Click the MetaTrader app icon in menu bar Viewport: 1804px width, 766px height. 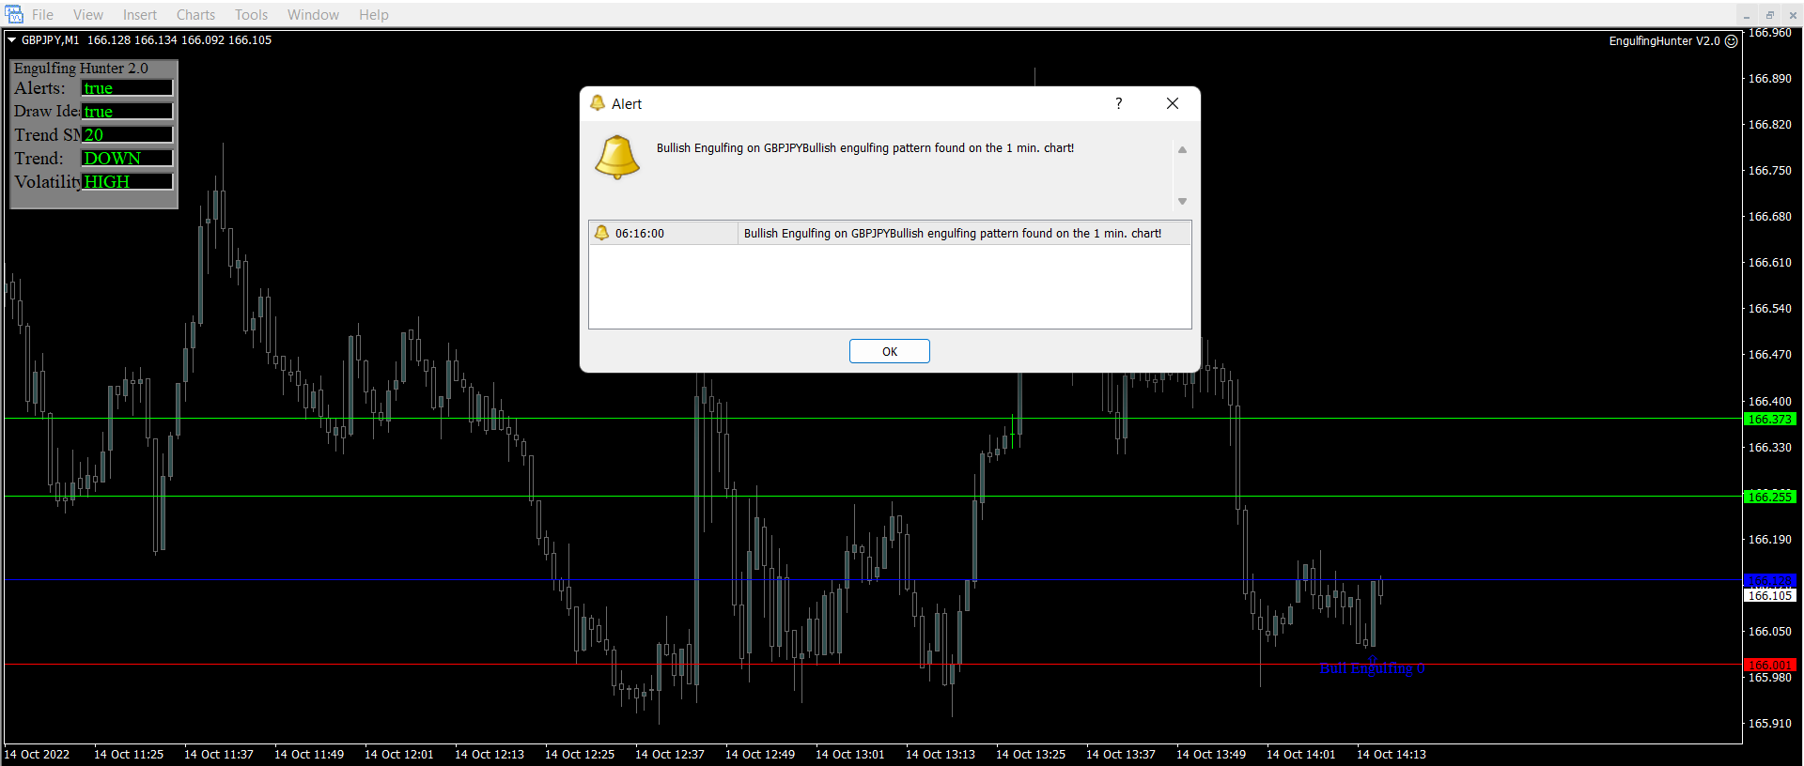pyautogui.click(x=14, y=14)
